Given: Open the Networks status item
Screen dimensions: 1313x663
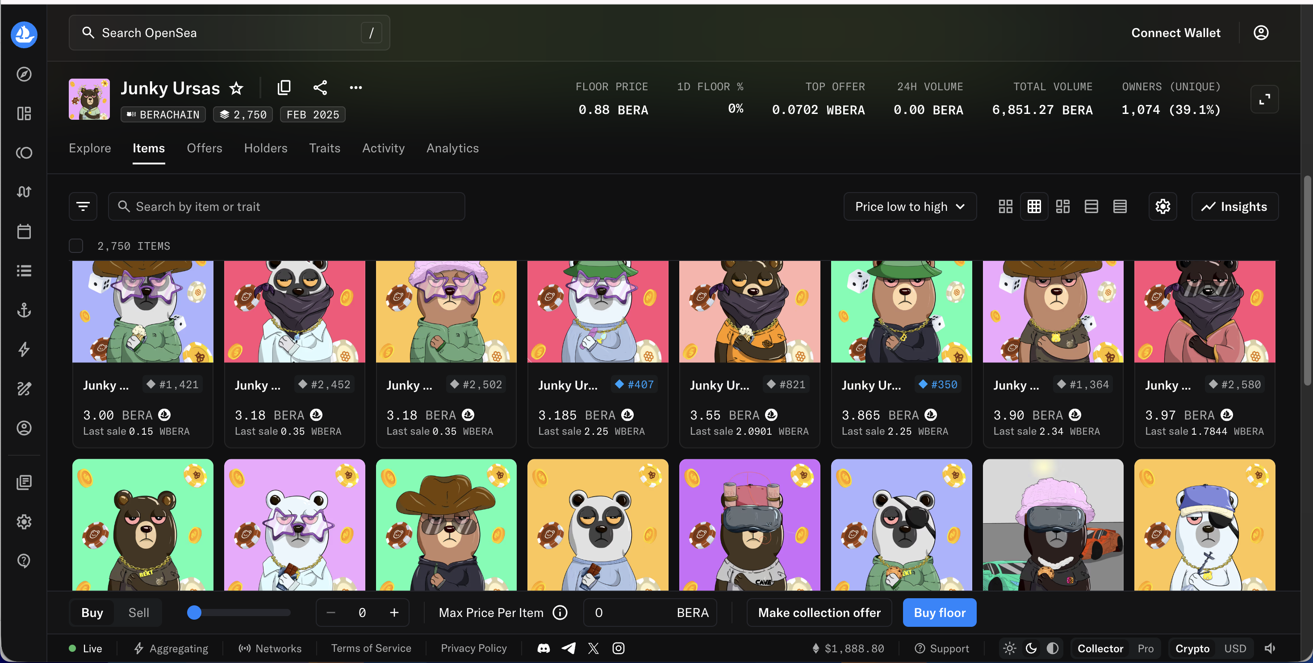Looking at the screenshot, I should (x=270, y=648).
